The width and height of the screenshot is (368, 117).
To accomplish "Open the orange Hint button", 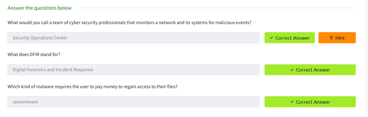I will click(337, 38).
